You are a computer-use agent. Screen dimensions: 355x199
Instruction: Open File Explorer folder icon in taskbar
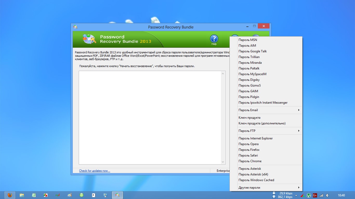[x=22, y=195]
